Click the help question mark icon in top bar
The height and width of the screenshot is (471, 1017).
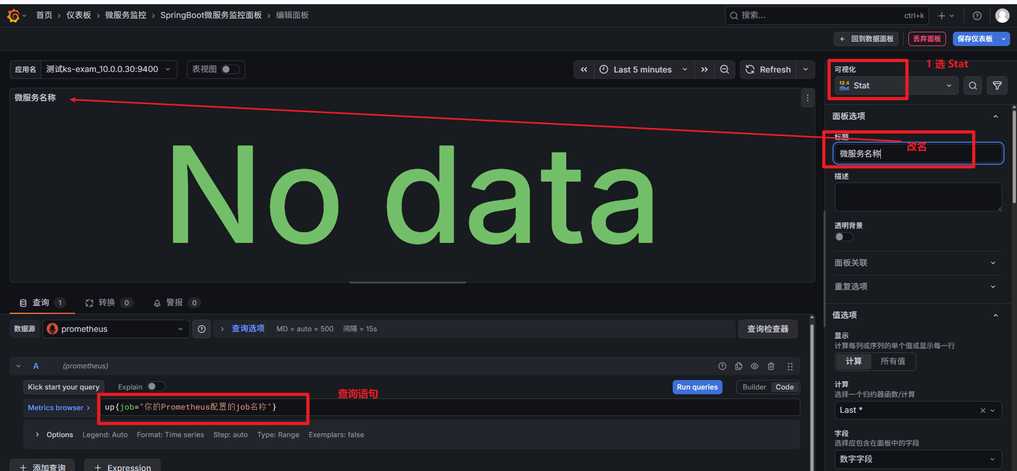pyautogui.click(x=977, y=16)
